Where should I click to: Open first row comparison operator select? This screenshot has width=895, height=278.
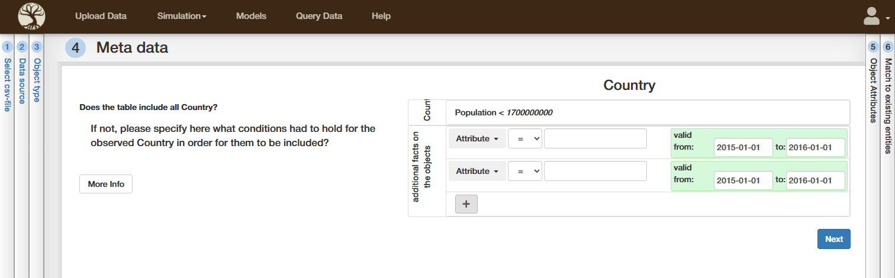524,138
